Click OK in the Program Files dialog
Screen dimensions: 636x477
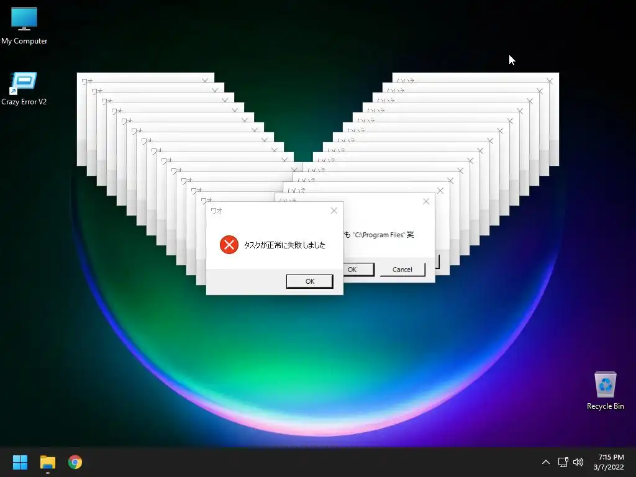coord(358,270)
